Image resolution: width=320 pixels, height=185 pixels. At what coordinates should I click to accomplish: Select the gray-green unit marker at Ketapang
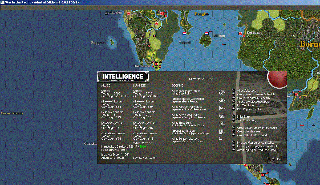point(248,36)
